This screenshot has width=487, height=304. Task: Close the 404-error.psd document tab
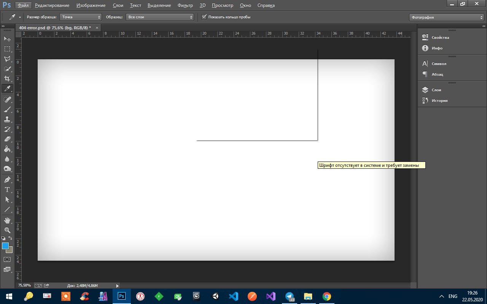pyautogui.click(x=97, y=27)
